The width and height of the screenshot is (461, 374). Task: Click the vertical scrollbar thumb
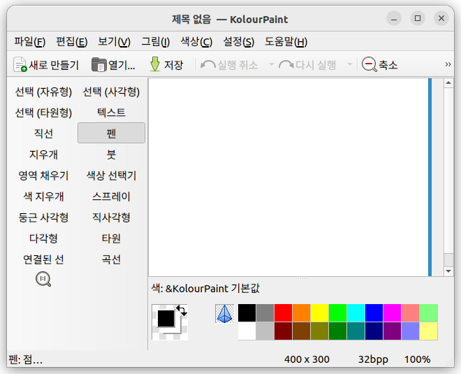[448, 170]
